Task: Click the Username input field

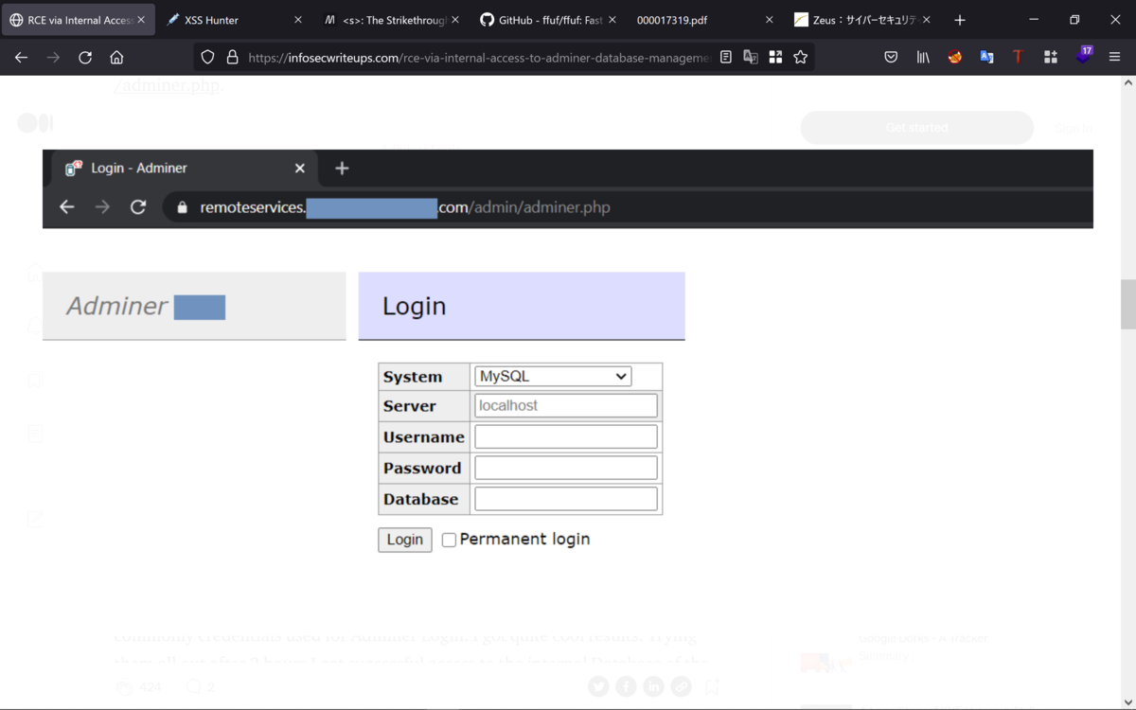Action: click(x=565, y=436)
